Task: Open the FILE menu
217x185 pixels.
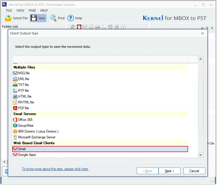Action: coord(9,10)
